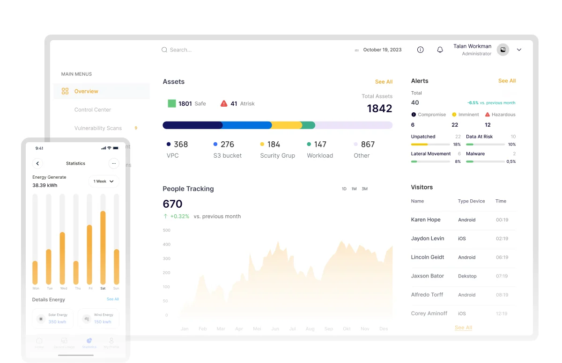Go to Vulnerability Scans menu item
Image resolution: width=562 pixels, height=363 pixels.
pyautogui.click(x=98, y=128)
